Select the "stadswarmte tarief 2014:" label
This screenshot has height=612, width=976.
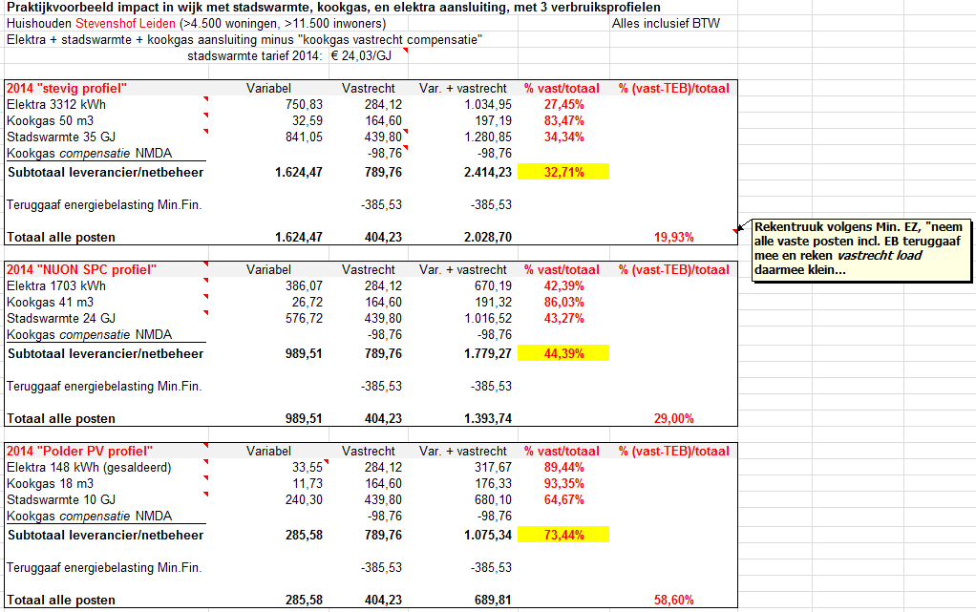coord(255,56)
